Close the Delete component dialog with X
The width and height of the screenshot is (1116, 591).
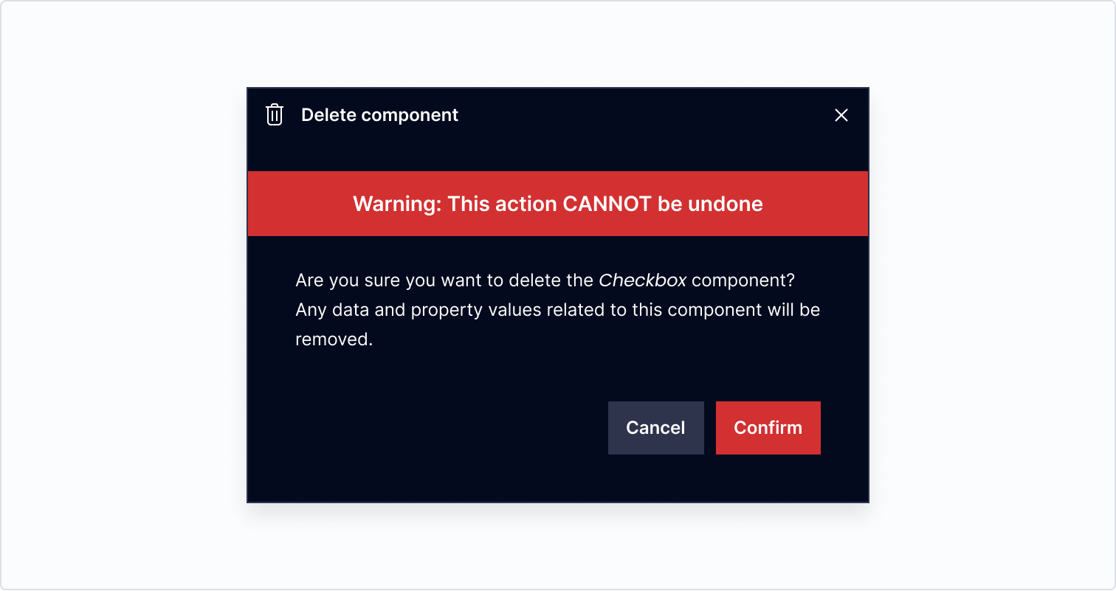click(x=841, y=115)
